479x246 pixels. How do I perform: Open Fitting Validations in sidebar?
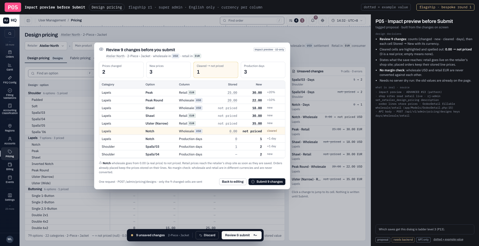point(10,94)
